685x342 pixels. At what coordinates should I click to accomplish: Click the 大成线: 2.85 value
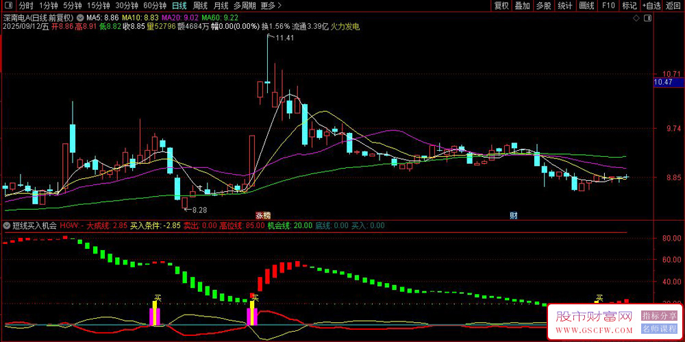(107, 225)
